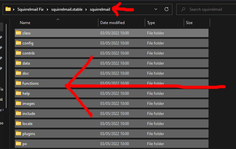This screenshot has width=236, height=149.
Task: Click the Type column header
Action: point(151,23)
